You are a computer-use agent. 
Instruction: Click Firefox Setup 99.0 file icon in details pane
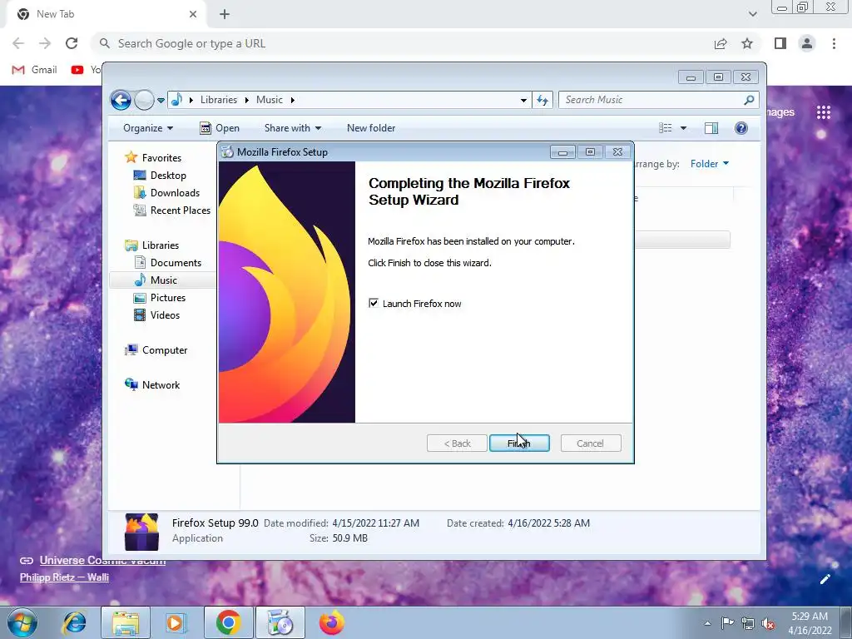pyautogui.click(x=141, y=532)
